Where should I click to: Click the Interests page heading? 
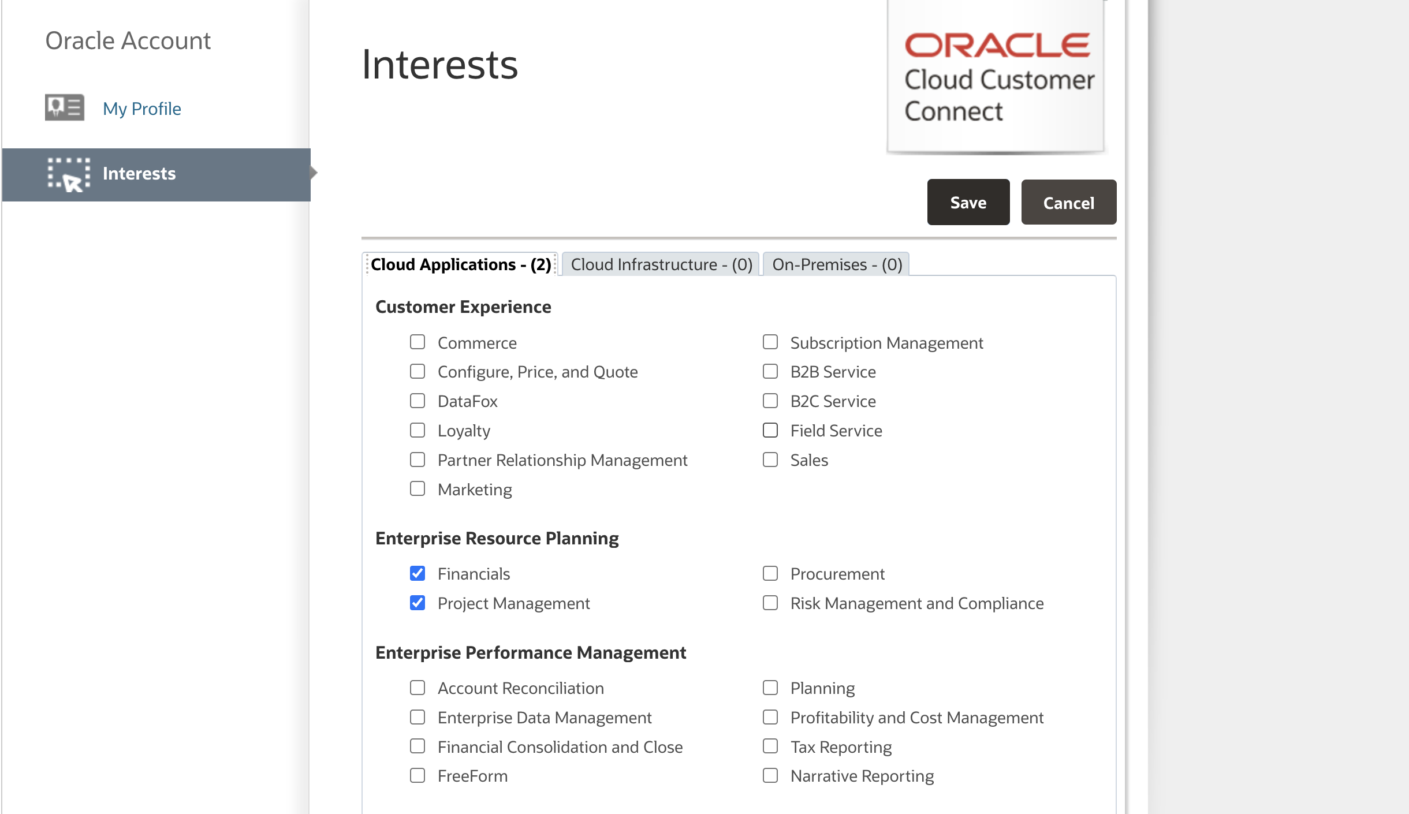click(x=440, y=65)
